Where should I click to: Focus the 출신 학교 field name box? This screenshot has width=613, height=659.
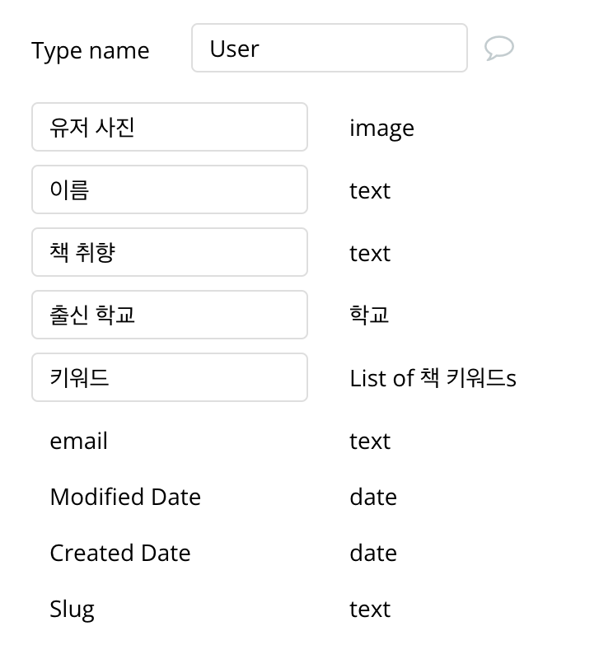[170, 315]
